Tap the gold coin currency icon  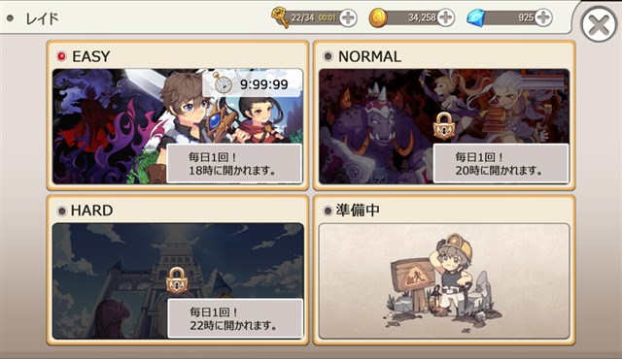pyautogui.click(x=378, y=17)
